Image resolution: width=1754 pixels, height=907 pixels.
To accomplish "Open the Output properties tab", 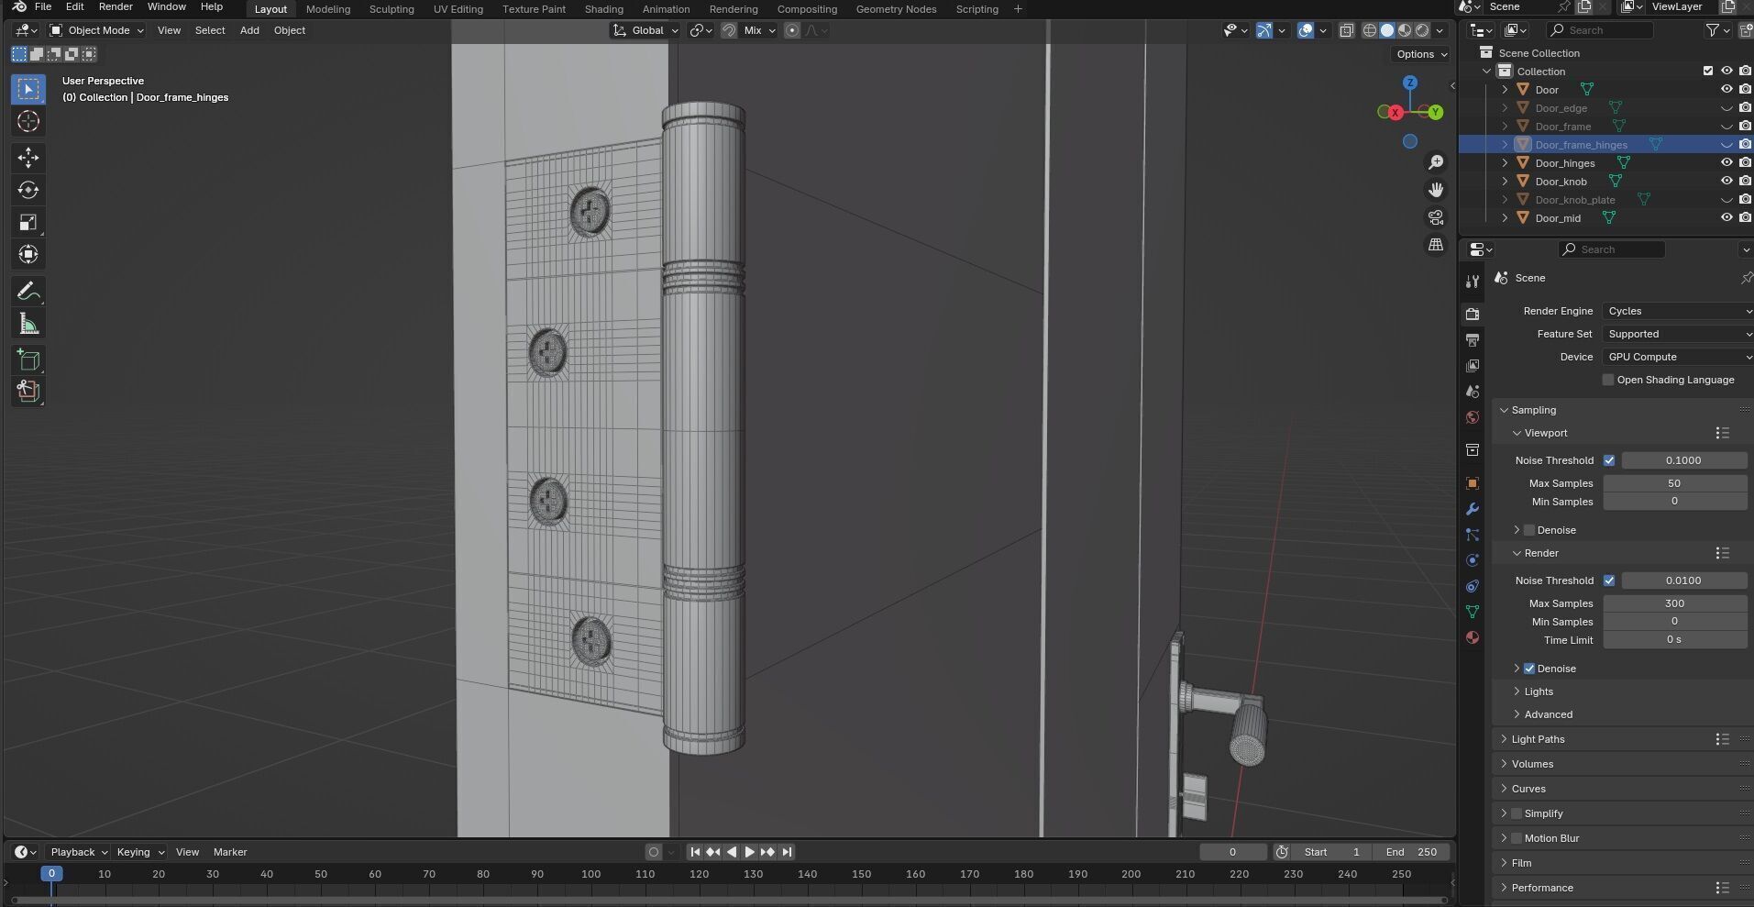I will click(1473, 339).
